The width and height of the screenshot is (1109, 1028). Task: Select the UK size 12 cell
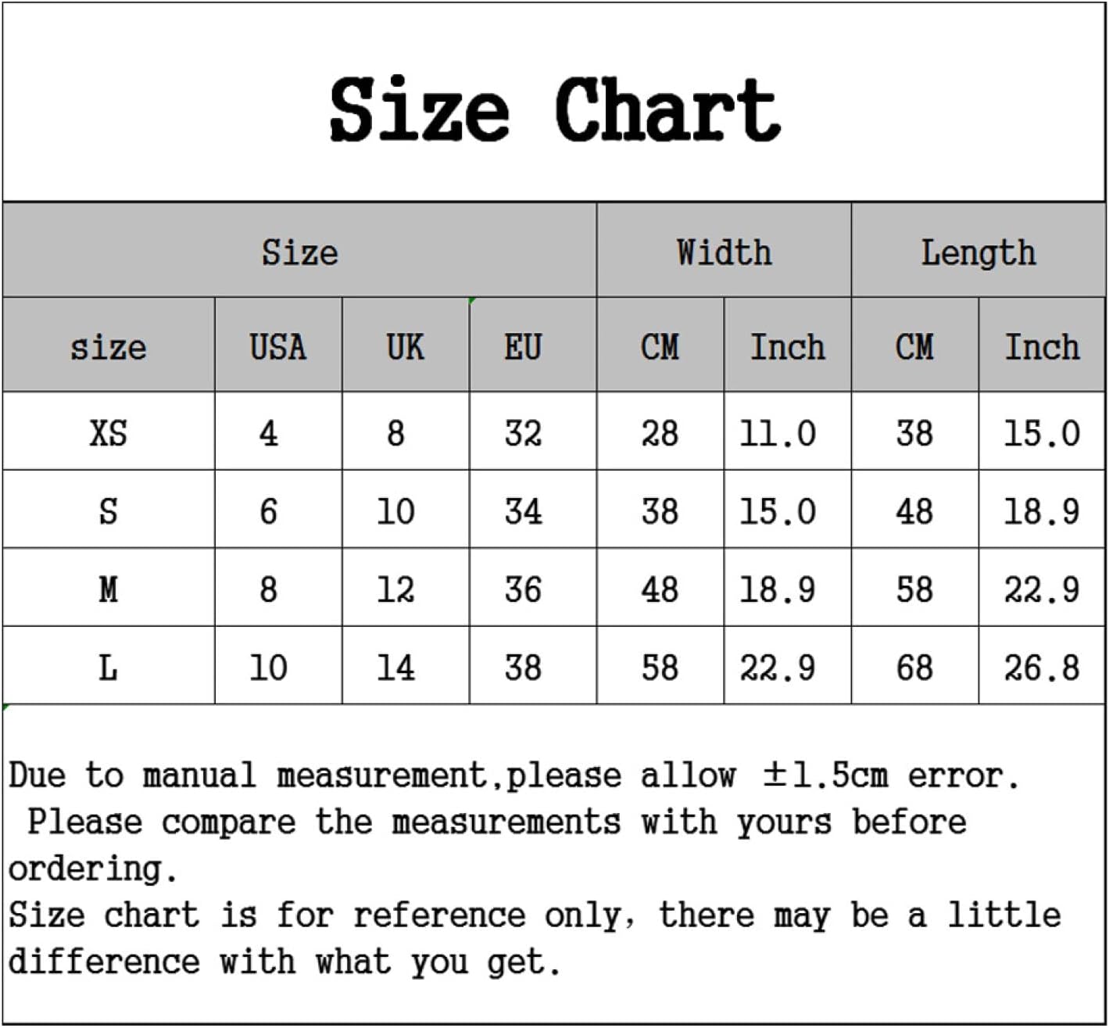[x=395, y=589]
